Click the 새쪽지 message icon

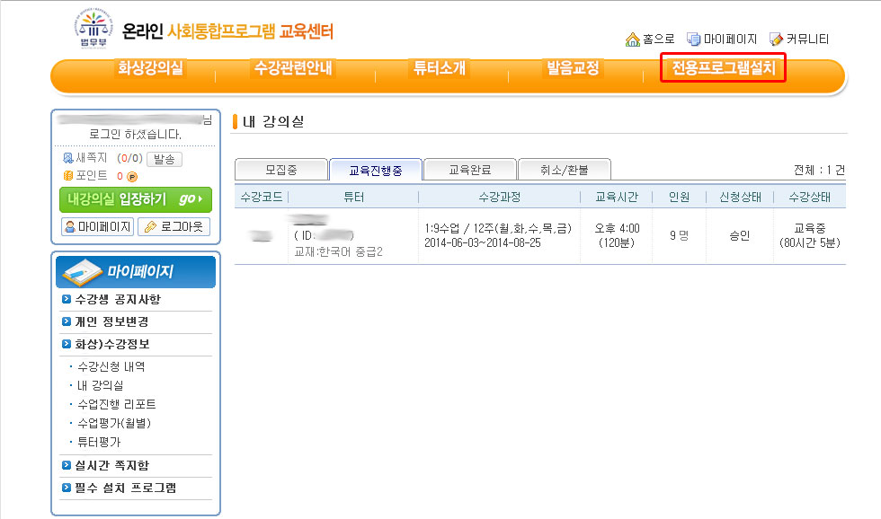[67, 158]
